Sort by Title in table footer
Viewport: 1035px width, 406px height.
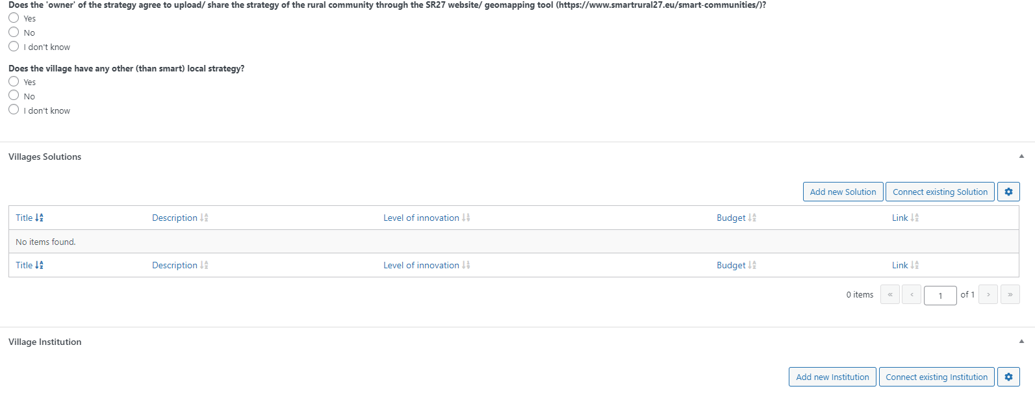[29, 265]
